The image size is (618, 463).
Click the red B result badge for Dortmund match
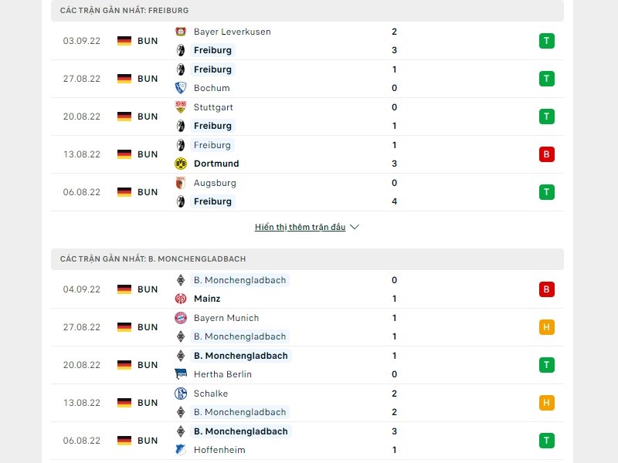click(547, 154)
